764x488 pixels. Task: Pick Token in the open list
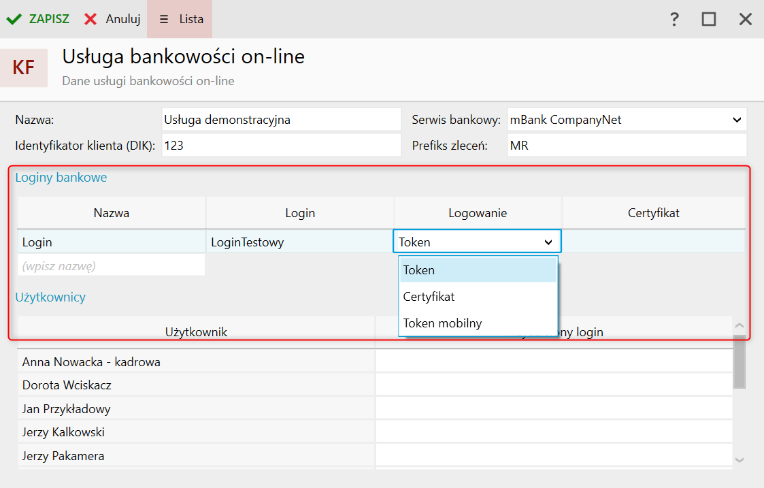pyautogui.click(x=418, y=270)
